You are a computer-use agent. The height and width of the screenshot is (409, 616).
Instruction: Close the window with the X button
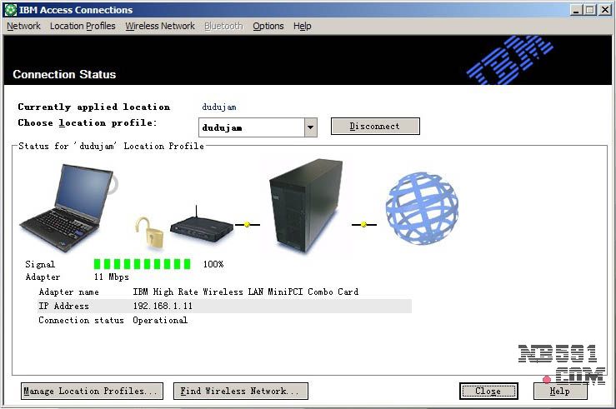(x=605, y=10)
